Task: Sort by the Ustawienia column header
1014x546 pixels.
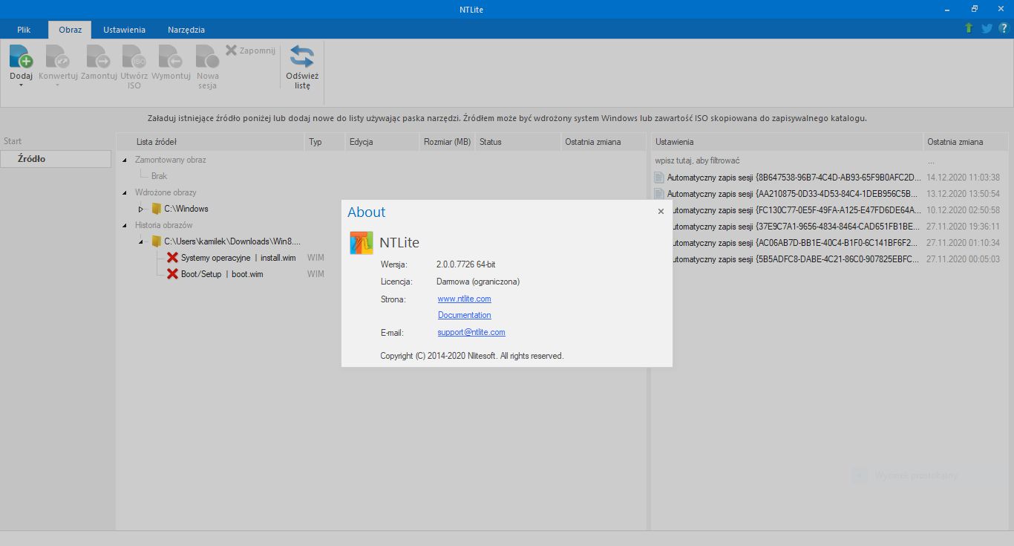Action: click(787, 142)
